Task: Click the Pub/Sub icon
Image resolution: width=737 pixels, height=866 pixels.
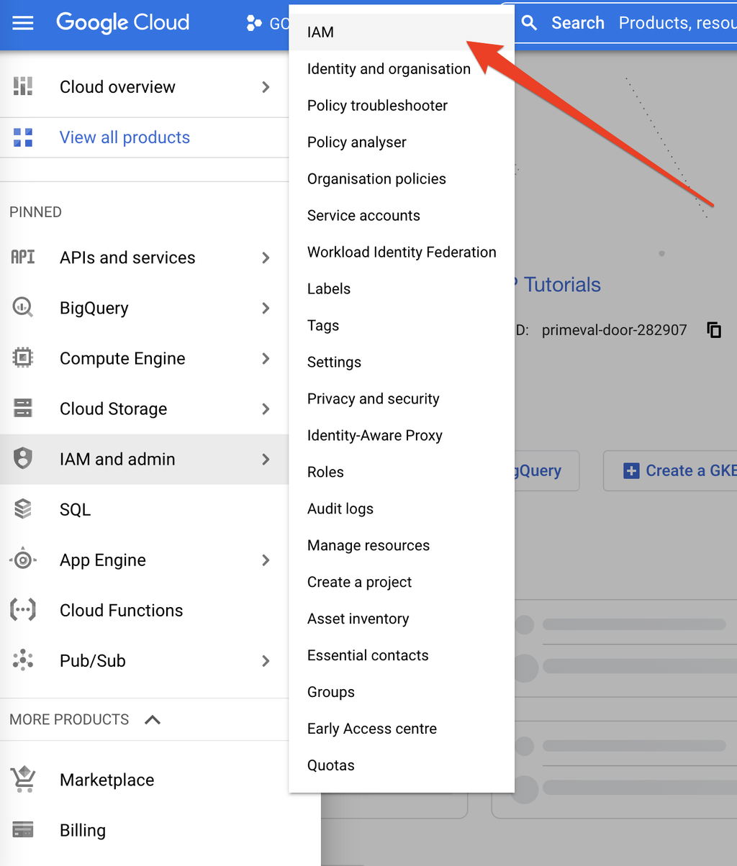Action: pyautogui.click(x=23, y=660)
